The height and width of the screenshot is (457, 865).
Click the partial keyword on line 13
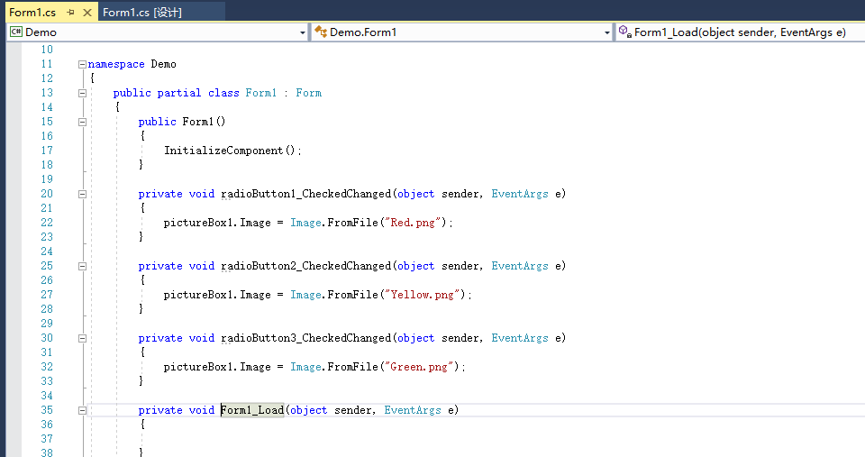[x=179, y=93]
